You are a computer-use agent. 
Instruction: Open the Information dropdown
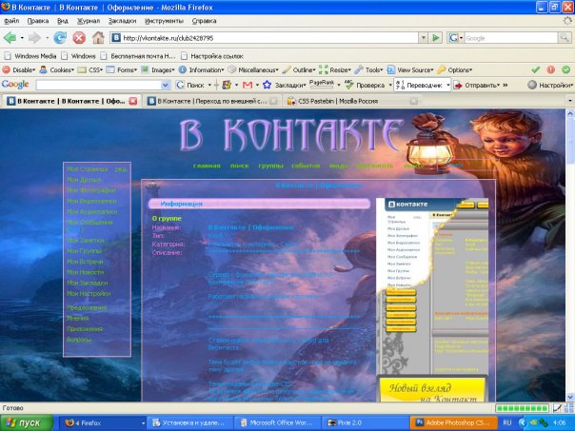[x=201, y=69]
